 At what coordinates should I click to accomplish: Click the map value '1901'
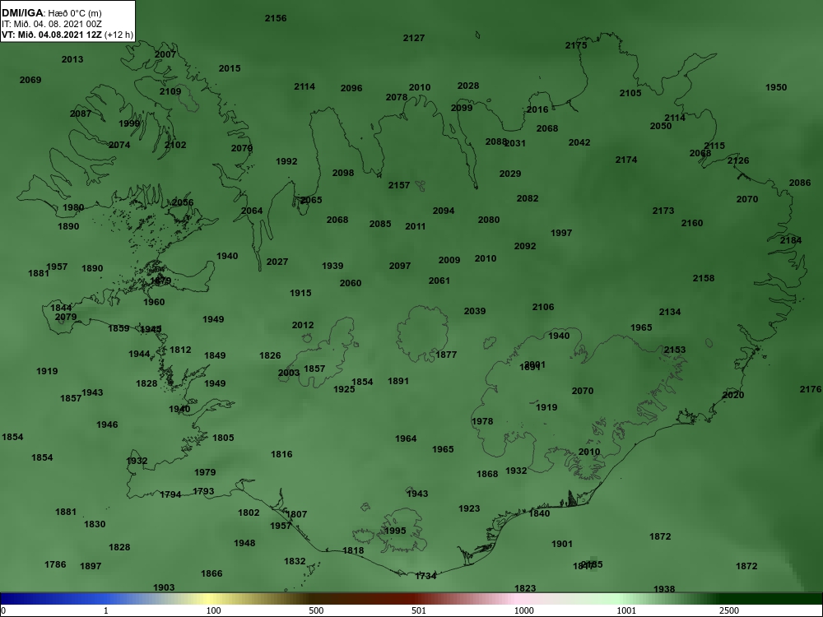[561, 544]
